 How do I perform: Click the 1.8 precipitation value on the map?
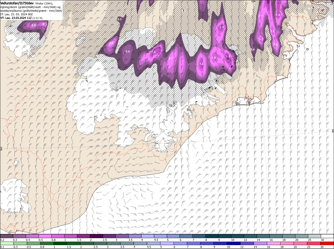228,56
